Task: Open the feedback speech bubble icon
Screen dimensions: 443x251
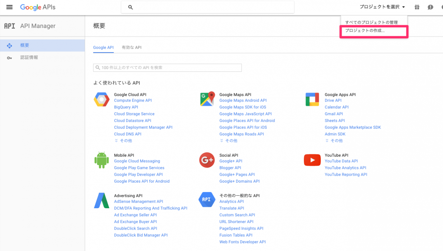Action: click(x=431, y=7)
